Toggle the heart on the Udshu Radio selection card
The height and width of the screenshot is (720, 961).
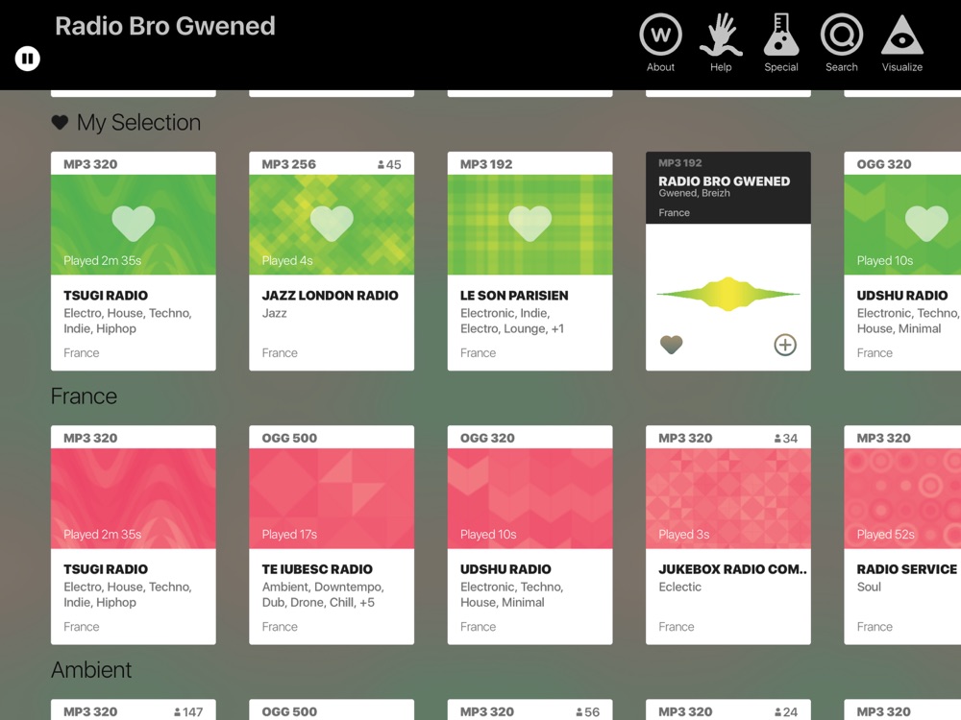pos(926,223)
